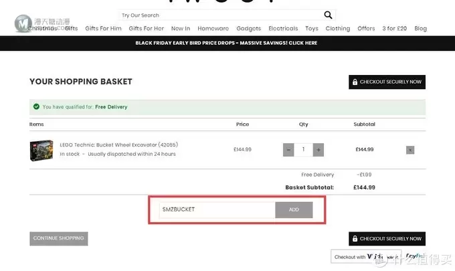Viewport: 455px width, 271px height.
Task: Open the 3 for £20 offers page
Action: (x=394, y=28)
